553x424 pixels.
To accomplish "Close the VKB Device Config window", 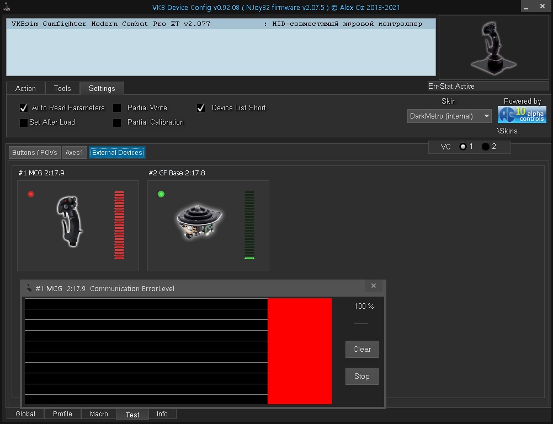I will coord(543,7).
